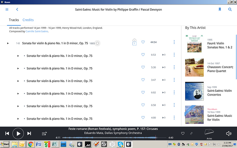Go back with the left arrow
This screenshot has height=148, width=237.
point(17,9)
